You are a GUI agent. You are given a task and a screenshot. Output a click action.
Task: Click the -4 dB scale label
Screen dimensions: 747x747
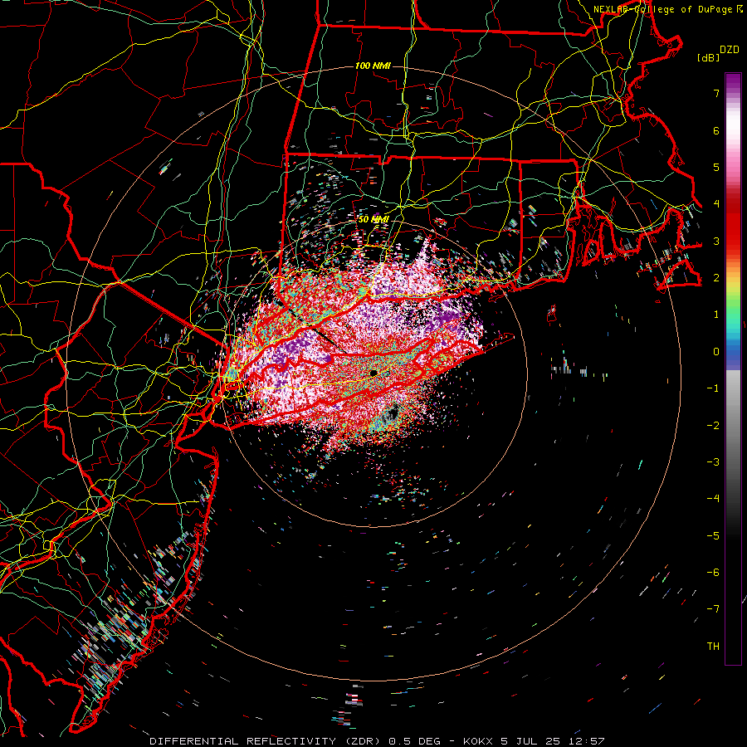coord(713,499)
